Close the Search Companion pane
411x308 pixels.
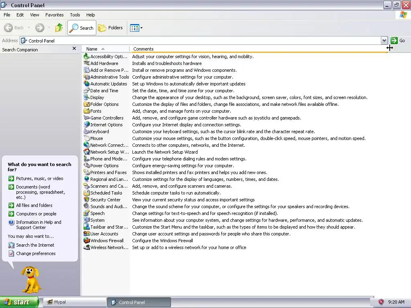74,49
